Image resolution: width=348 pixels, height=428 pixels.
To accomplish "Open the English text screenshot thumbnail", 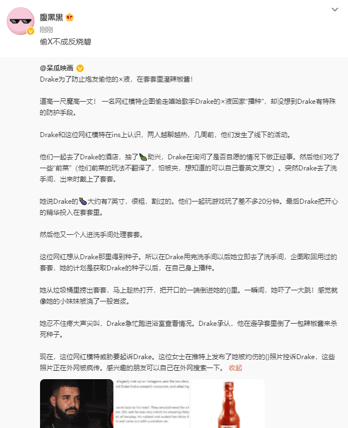I will pos(152,404).
